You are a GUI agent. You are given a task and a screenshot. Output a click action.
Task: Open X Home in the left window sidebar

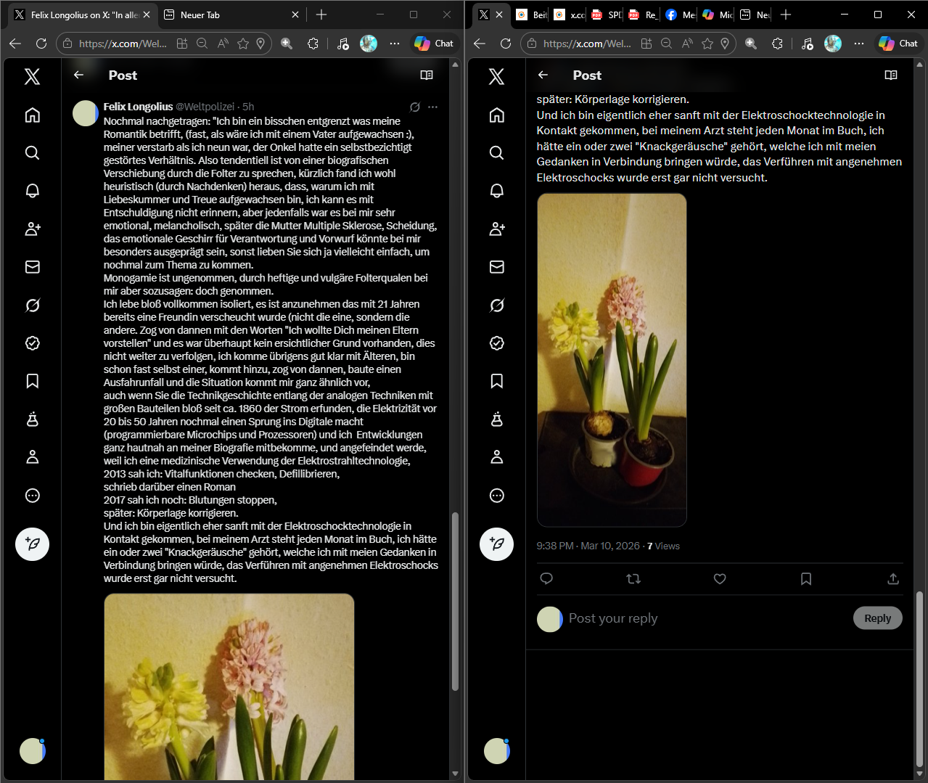(33, 115)
